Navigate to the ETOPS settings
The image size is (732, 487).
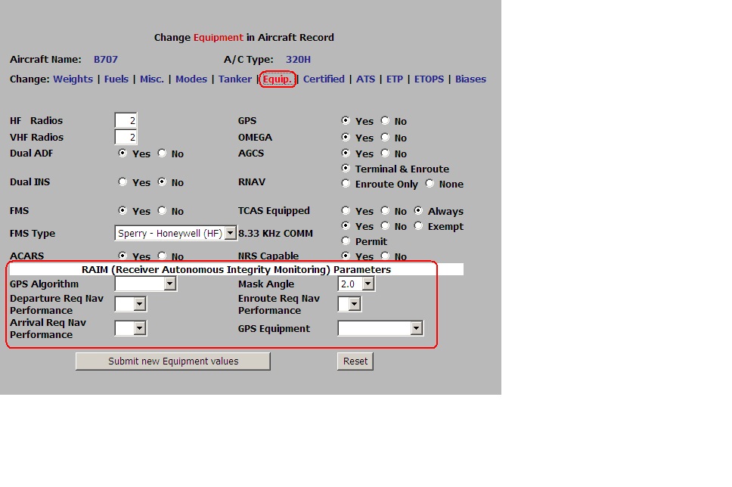[x=429, y=79]
